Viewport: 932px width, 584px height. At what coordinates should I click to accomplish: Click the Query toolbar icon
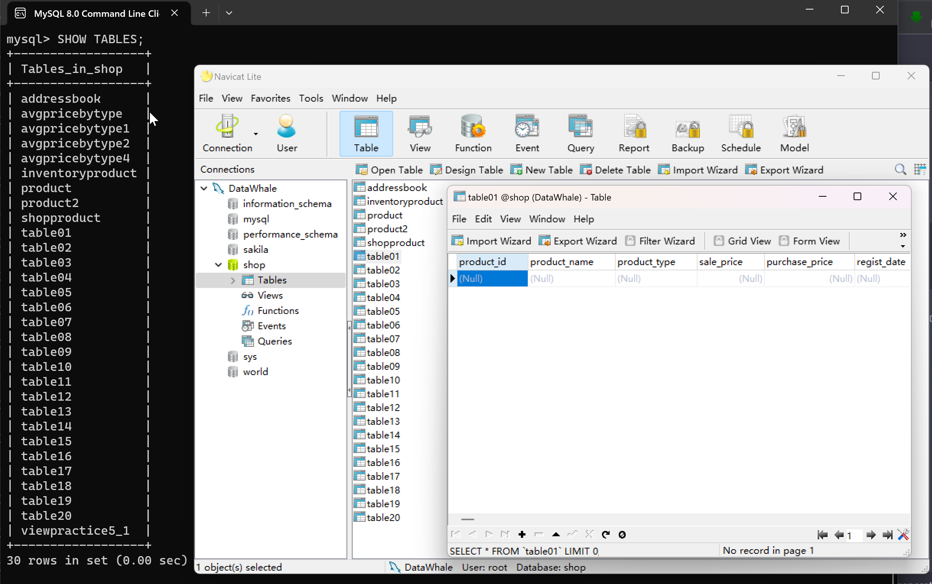(580, 133)
